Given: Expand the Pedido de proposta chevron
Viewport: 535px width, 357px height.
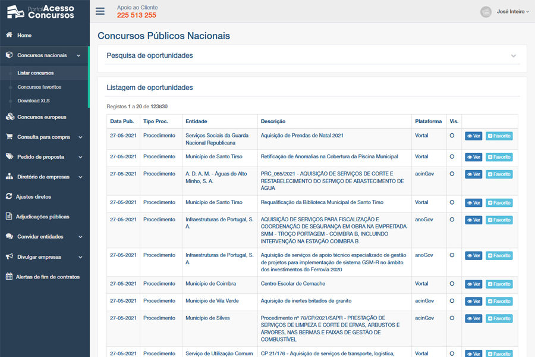Looking at the screenshot, I should [80, 157].
